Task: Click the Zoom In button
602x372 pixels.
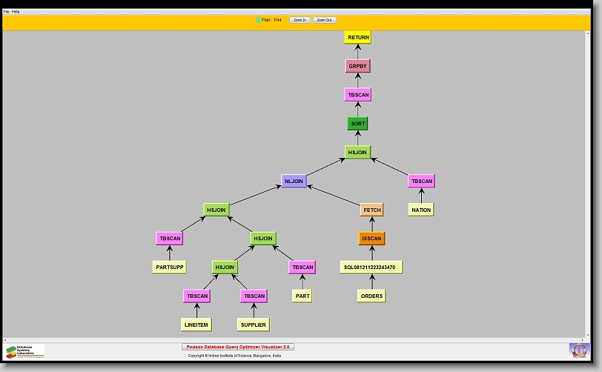Action: click(x=299, y=20)
